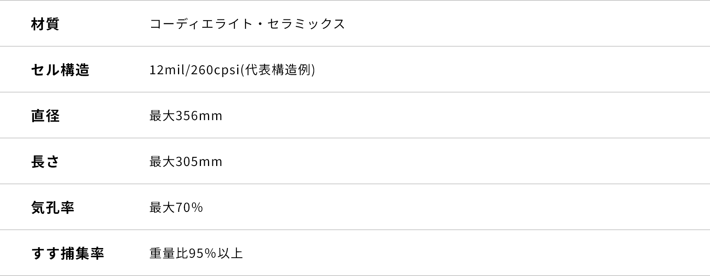Click 最大 in the 気孔率 row
710x276 pixels.
pyautogui.click(x=162, y=208)
